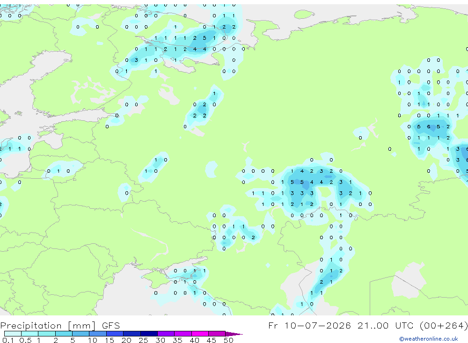Click the '(00+264)' forecast offset text
Image resolution: width=468 pixels, height=343 pixels.
pyautogui.click(x=444, y=325)
